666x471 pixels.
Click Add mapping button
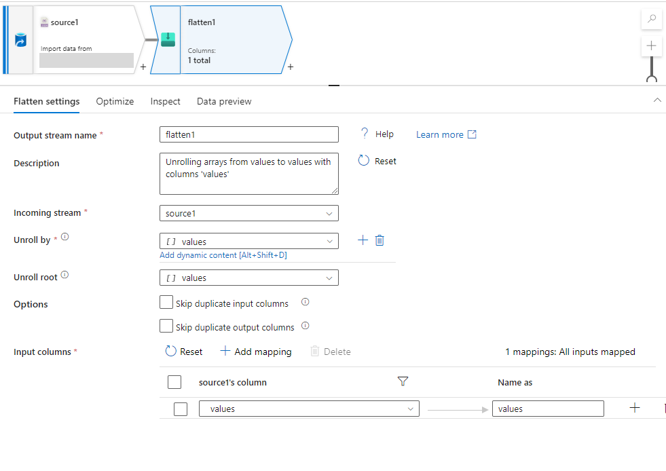pos(256,352)
